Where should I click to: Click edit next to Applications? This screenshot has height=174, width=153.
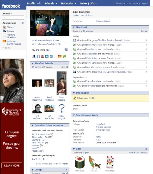pos(22,23)
